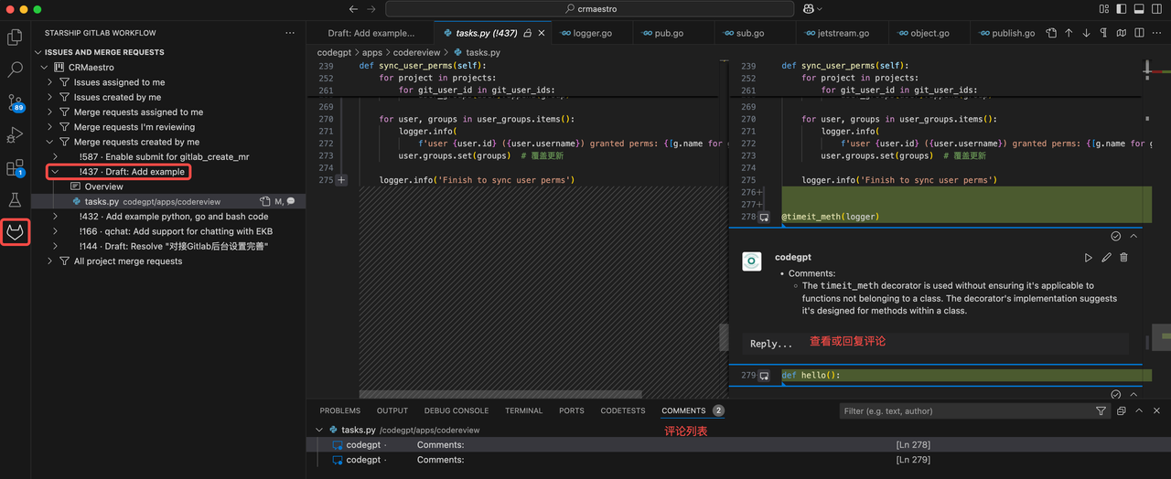Open the Extensions view in activity bar
The width and height of the screenshot is (1171, 479).
click(15, 168)
